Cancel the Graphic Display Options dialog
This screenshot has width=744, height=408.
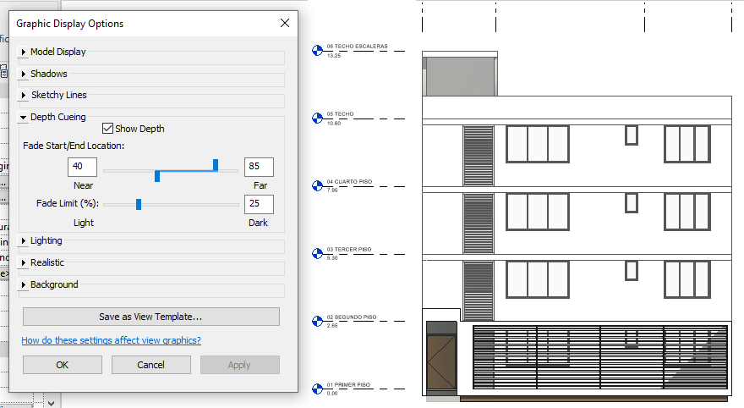click(150, 365)
